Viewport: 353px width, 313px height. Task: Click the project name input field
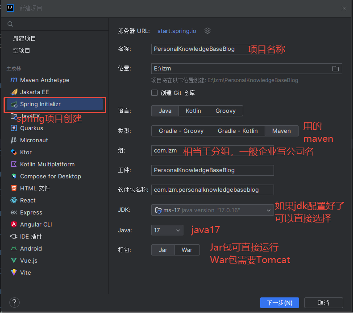point(212,49)
